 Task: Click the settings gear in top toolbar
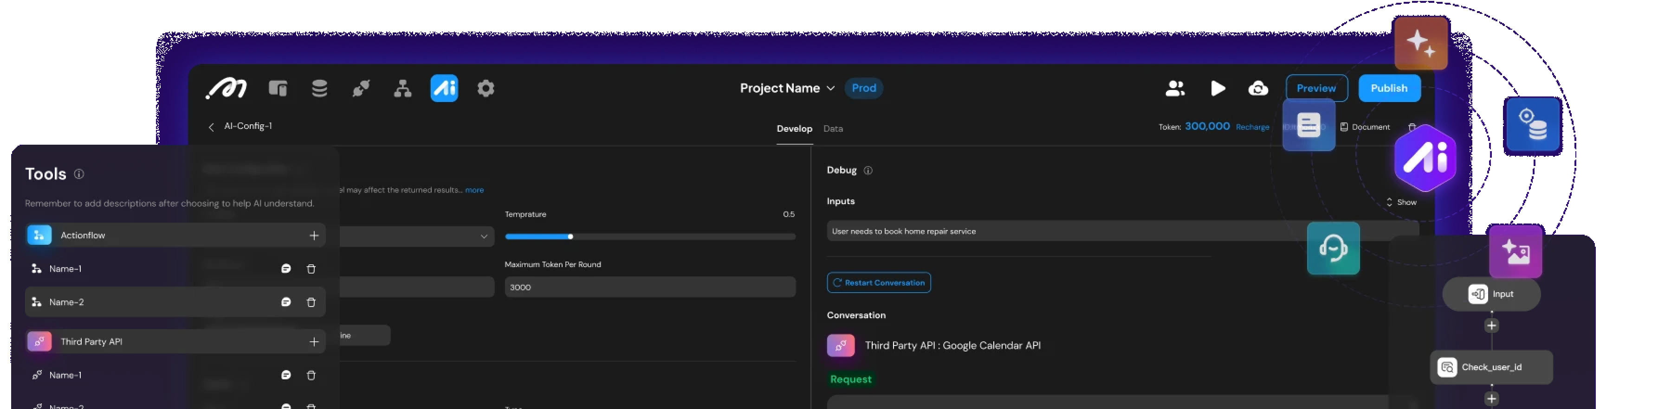click(485, 88)
